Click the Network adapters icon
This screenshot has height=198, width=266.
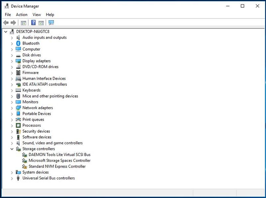coord(18,108)
